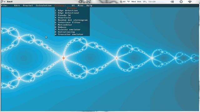Viewport: 200px width, 112px height.
Task: Open the File menu
Action: pos(4,6)
